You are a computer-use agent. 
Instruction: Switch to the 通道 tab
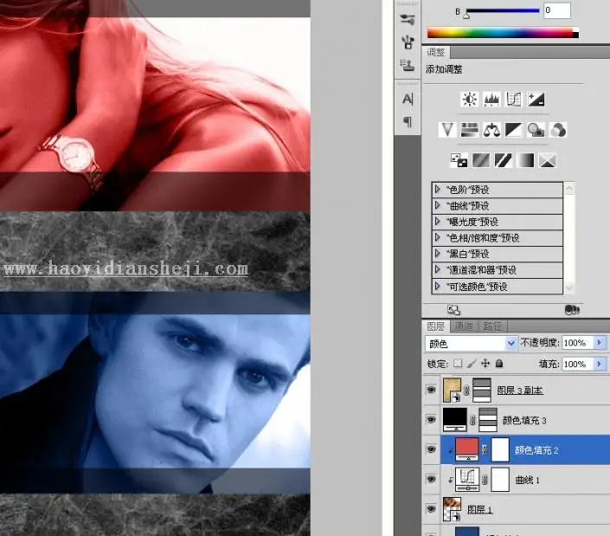pos(464,326)
